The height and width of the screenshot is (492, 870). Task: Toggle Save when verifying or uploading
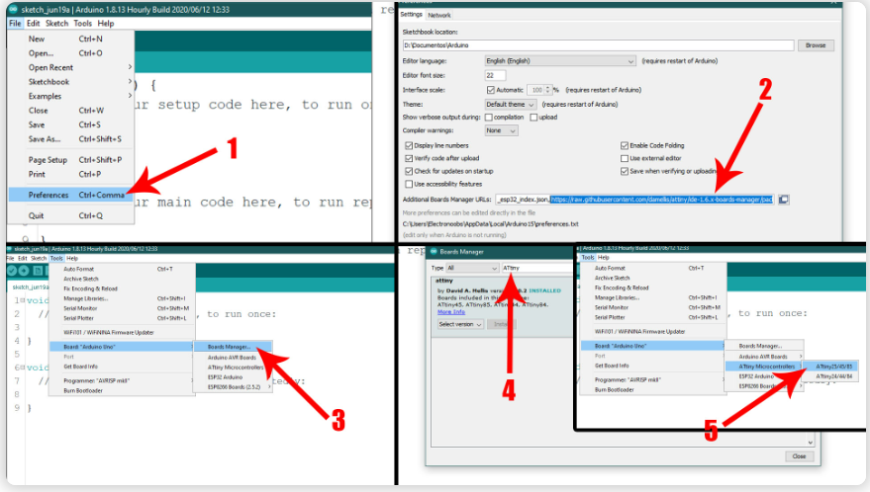coord(625,171)
